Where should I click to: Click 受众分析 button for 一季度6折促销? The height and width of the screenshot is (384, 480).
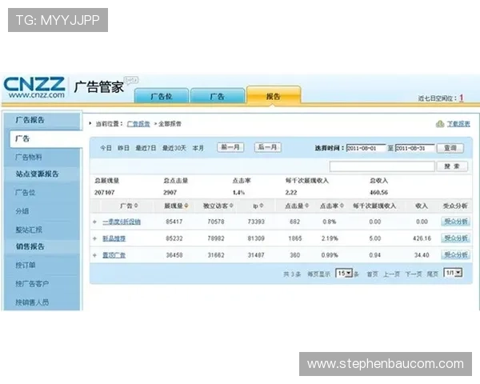click(x=455, y=222)
